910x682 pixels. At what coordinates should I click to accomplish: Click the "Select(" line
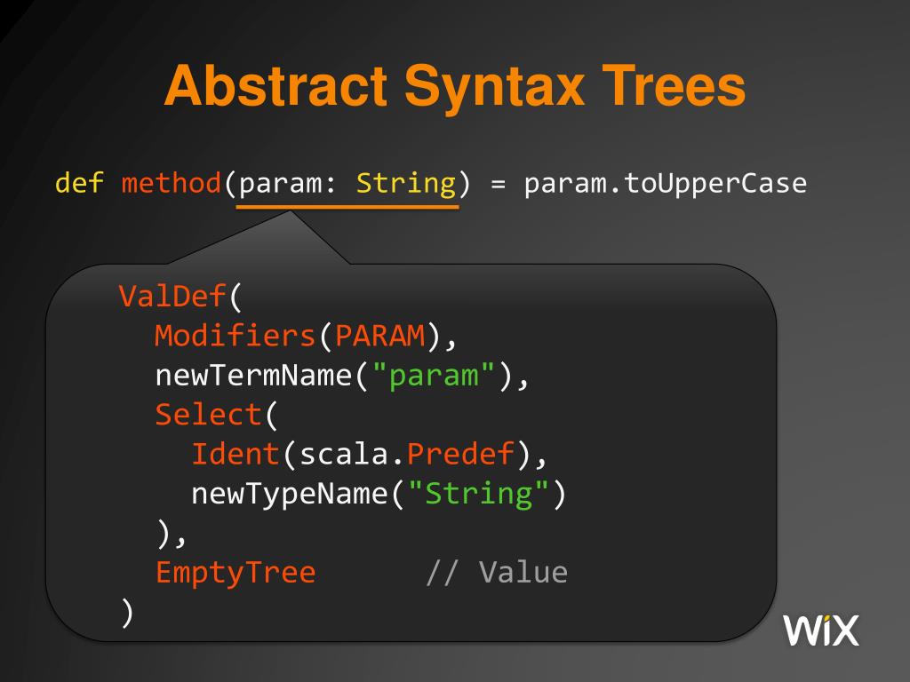point(217,415)
